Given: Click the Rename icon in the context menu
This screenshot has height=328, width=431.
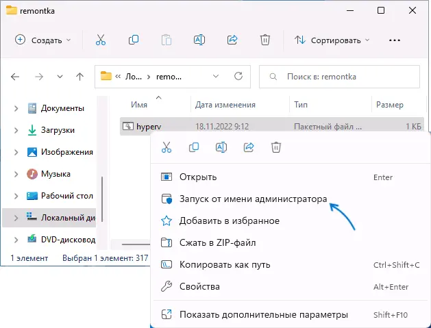Looking at the screenshot, I should 221,147.
